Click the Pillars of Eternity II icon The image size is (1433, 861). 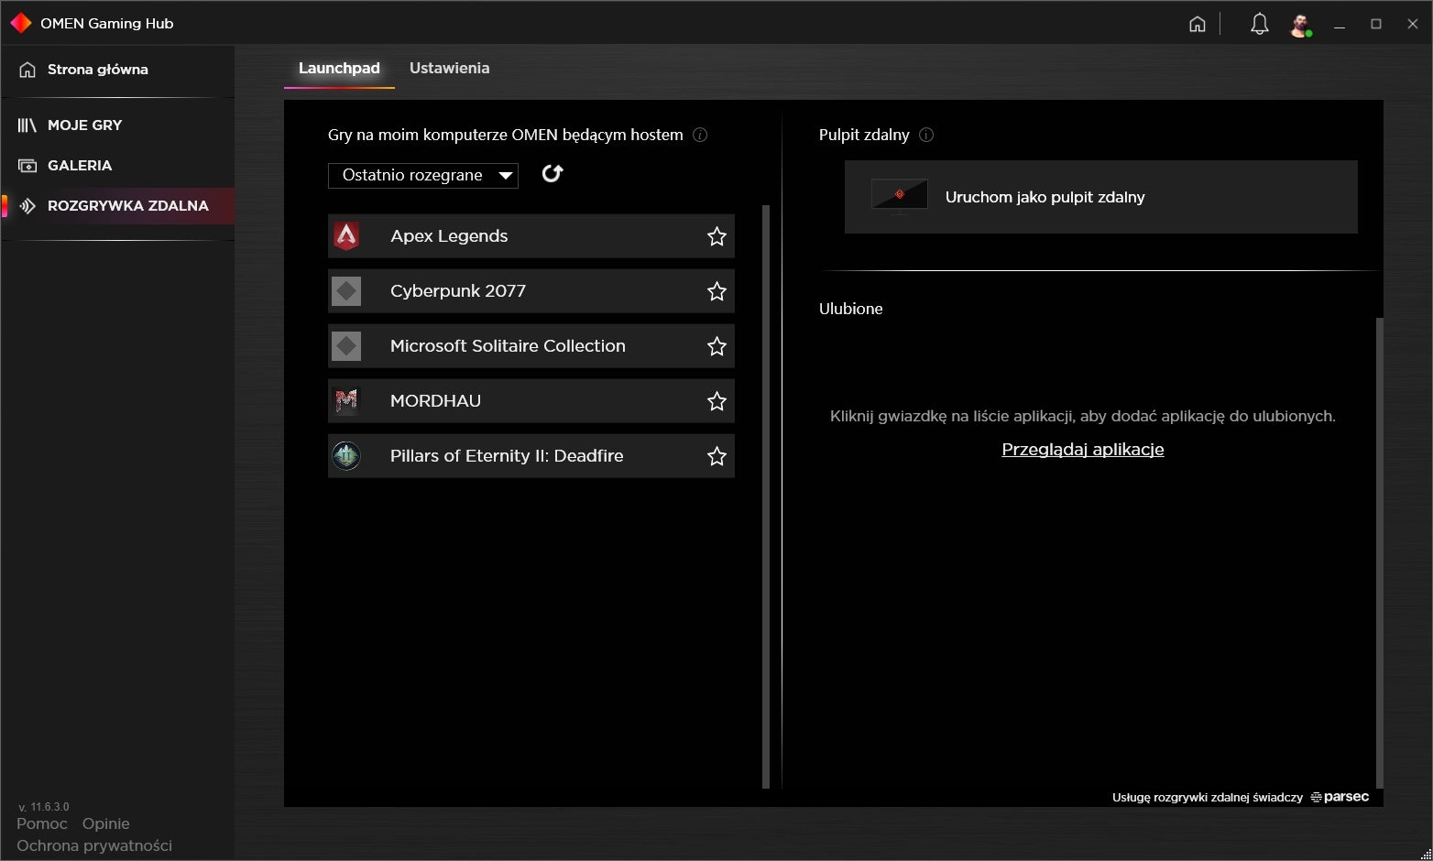pyautogui.click(x=346, y=456)
